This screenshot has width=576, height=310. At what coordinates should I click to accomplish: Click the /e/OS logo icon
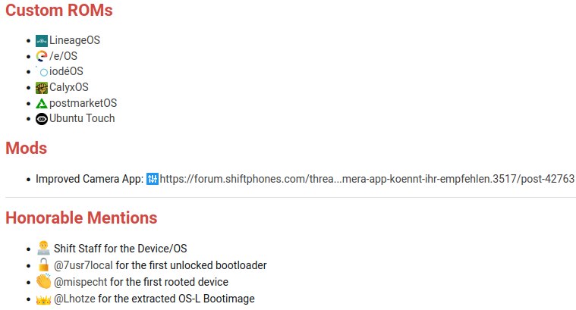click(42, 56)
